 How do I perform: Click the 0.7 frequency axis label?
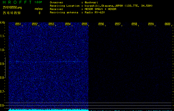coord(2,92)
